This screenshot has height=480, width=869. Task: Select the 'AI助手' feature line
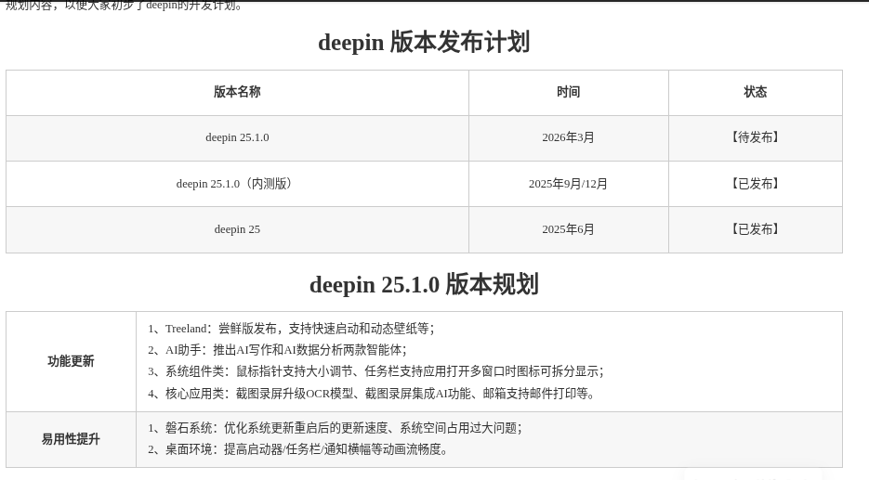pos(277,350)
